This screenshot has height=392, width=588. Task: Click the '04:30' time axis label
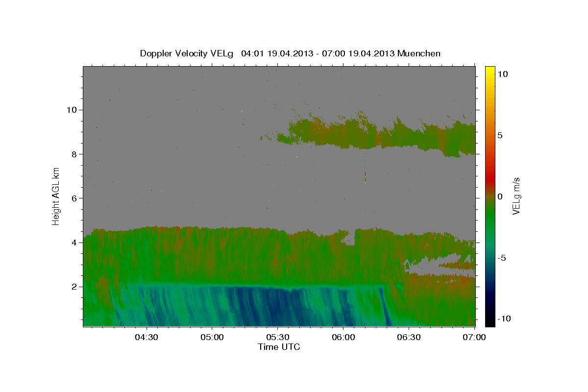(x=147, y=338)
